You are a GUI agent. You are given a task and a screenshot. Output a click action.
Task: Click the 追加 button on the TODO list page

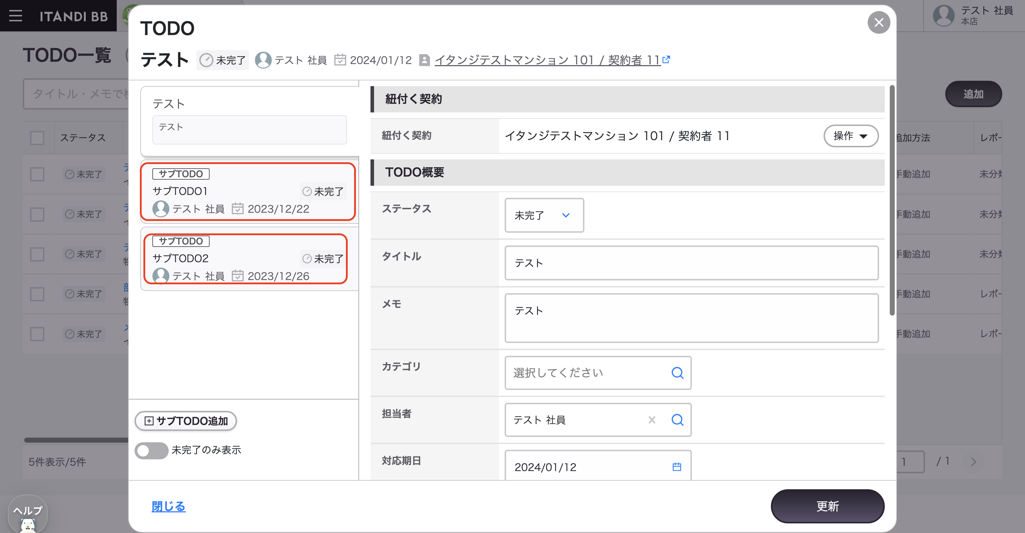[973, 94]
